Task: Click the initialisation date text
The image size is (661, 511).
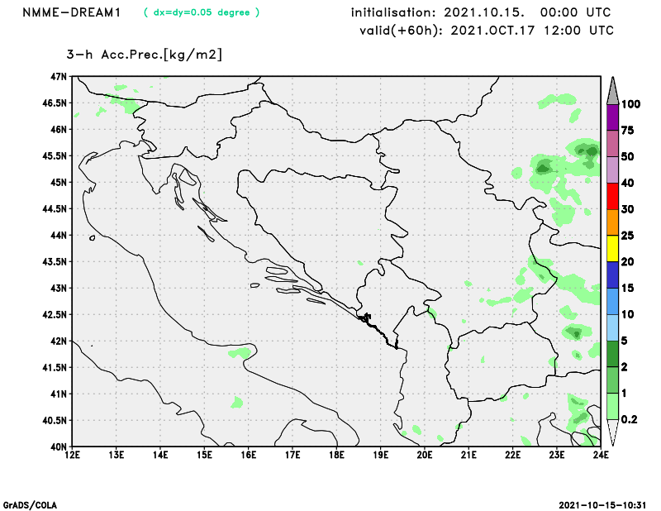Action: pos(481,12)
